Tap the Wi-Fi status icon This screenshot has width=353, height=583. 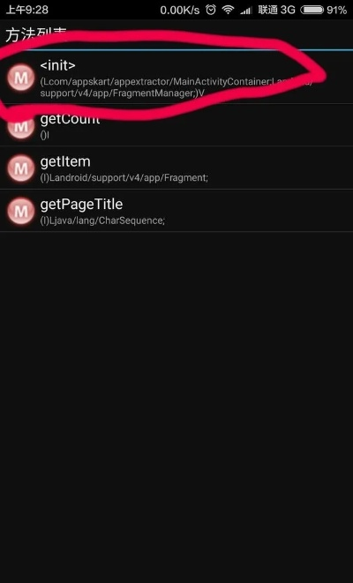point(228,10)
